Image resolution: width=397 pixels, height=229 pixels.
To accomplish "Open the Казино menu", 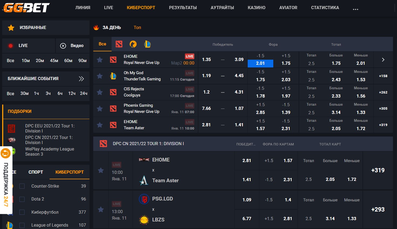I will coord(257,8).
